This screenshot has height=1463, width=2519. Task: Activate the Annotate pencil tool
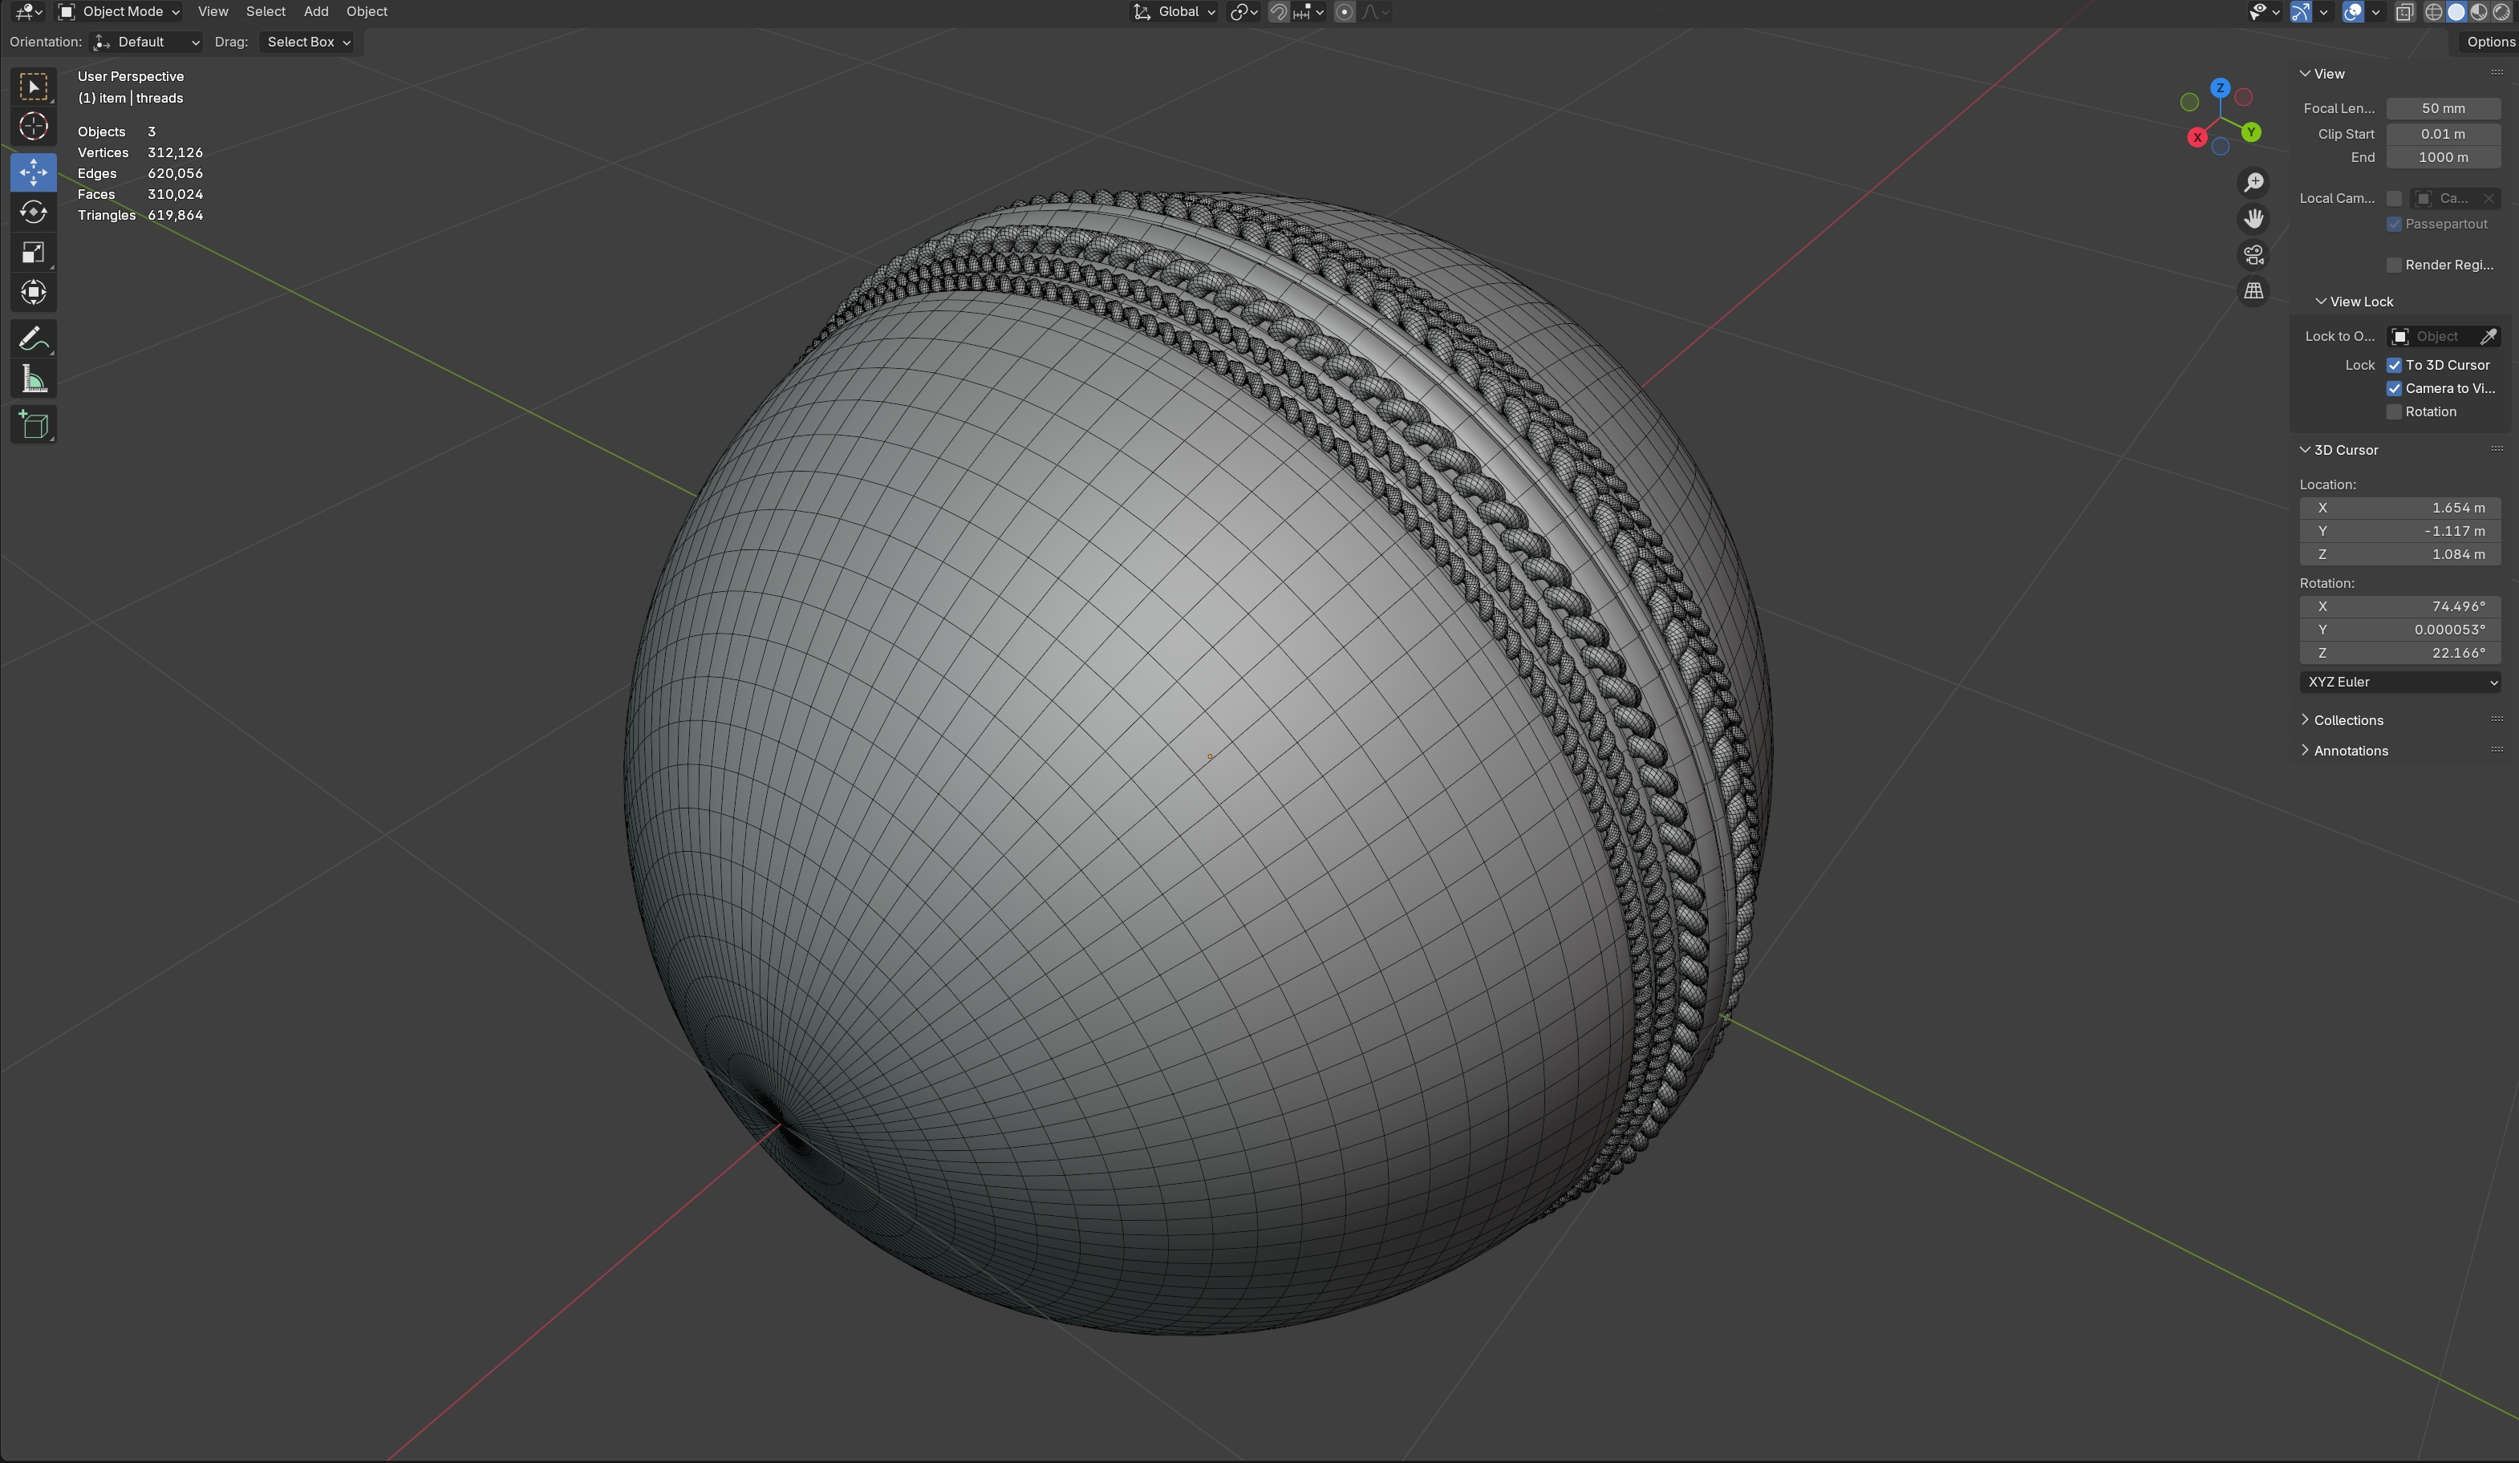click(x=33, y=338)
